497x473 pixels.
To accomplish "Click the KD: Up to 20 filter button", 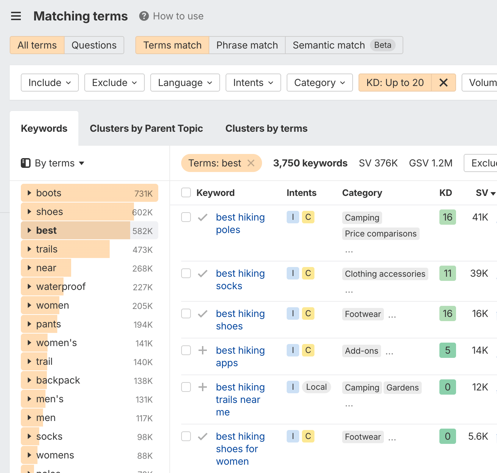I will pyautogui.click(x=395, y=83).
